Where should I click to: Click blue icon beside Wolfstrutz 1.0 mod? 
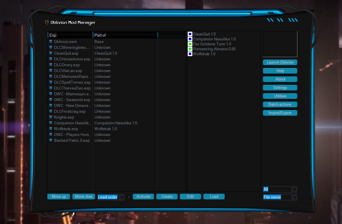(190, 54)
